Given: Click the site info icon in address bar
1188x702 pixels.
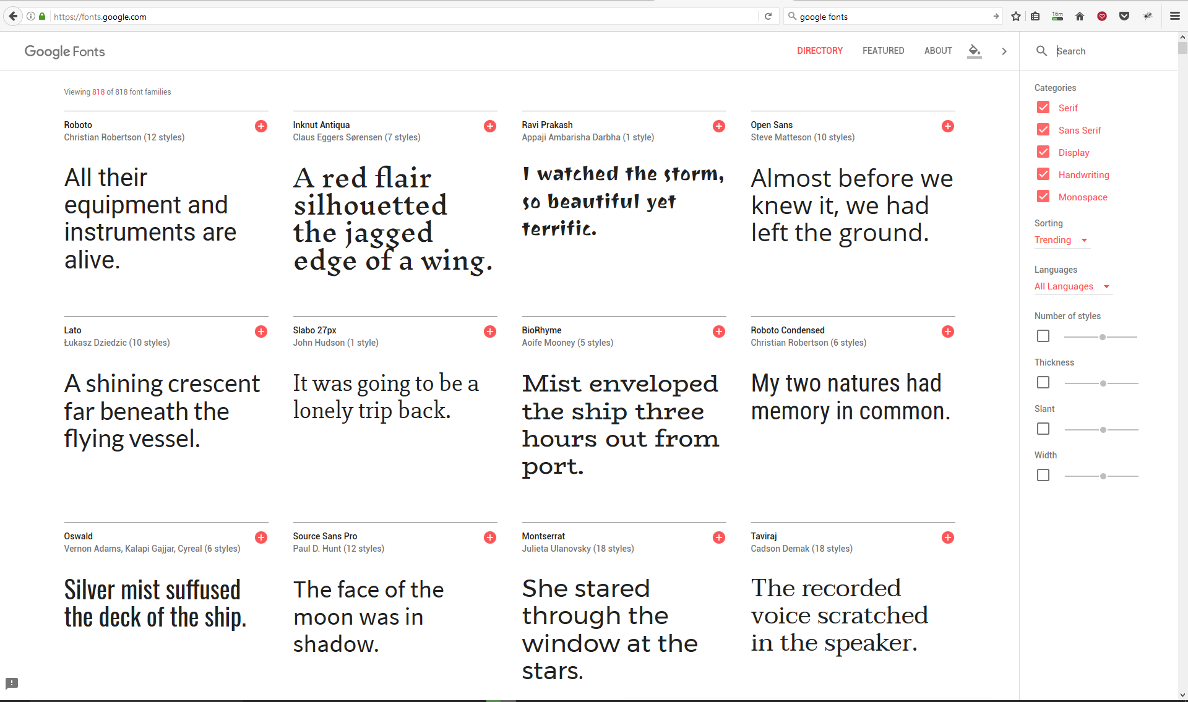Looking at the screenshot, I should point(31,16).
